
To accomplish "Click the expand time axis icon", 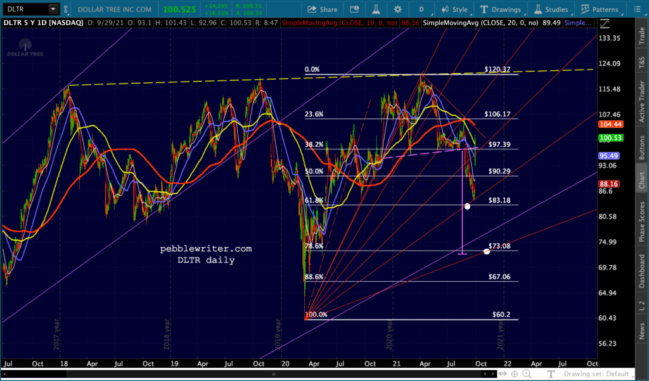I will tap(503, 374).
